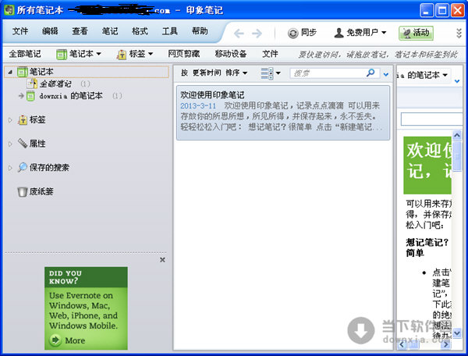
Task: Click the Evernote elephant title bar icon
Action: click(9, 10)
